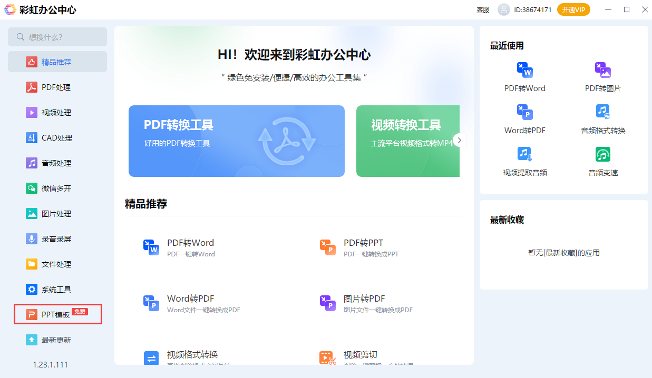The width and height of the screenshot is (652, 378).
Task: Click the 想搜什么? search field
Action: coord(57,37)
